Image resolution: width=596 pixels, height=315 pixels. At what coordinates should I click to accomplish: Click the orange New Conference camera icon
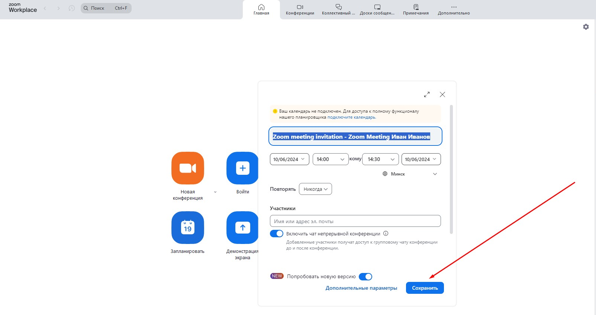(187, 168)
